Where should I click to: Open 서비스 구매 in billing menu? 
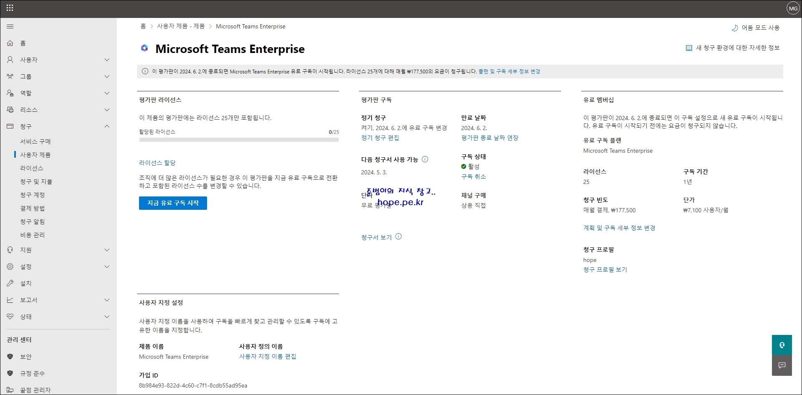(x=35, y=141)
